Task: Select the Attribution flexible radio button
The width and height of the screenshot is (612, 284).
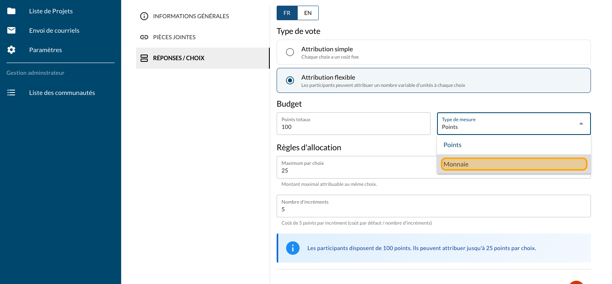Action: [x=290, y=80]
